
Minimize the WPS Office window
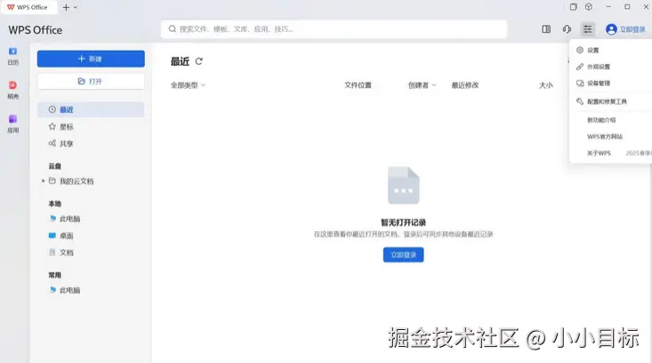tap(608, 6)
